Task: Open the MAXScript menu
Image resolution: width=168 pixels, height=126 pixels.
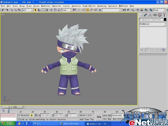Action: tap(123, 6)
